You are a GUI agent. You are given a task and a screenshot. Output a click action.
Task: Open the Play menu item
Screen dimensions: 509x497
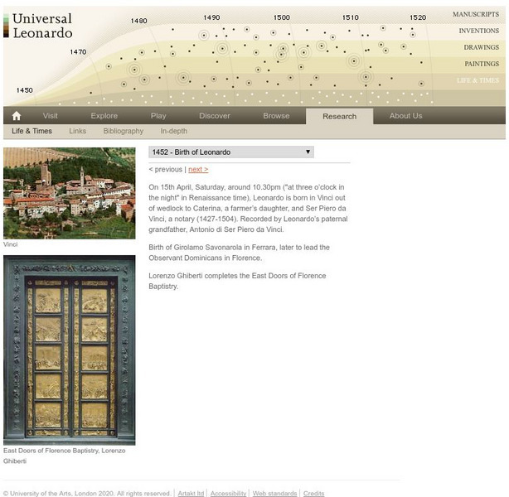[158, 116]
